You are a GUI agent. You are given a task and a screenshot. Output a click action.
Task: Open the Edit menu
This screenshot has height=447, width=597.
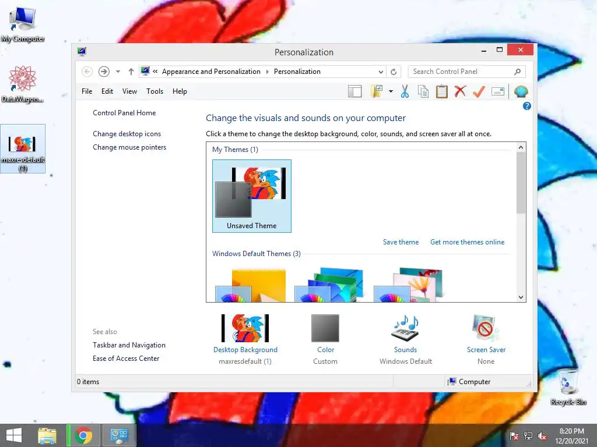107,91
